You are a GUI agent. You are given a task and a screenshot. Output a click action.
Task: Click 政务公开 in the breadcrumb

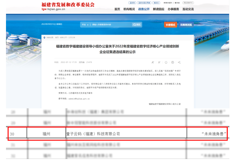[x=64, y=37]
